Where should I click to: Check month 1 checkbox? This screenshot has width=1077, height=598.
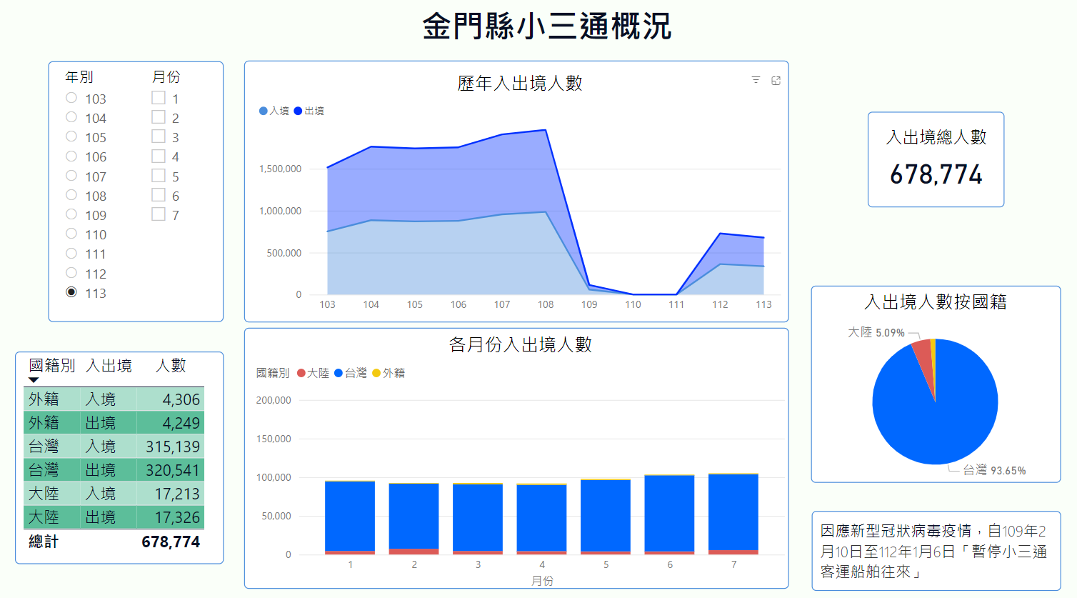(x=159, y=97)
